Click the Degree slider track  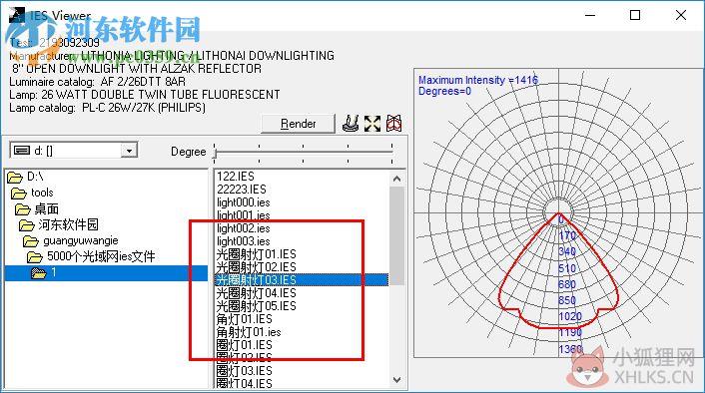[x=304, y=153]
